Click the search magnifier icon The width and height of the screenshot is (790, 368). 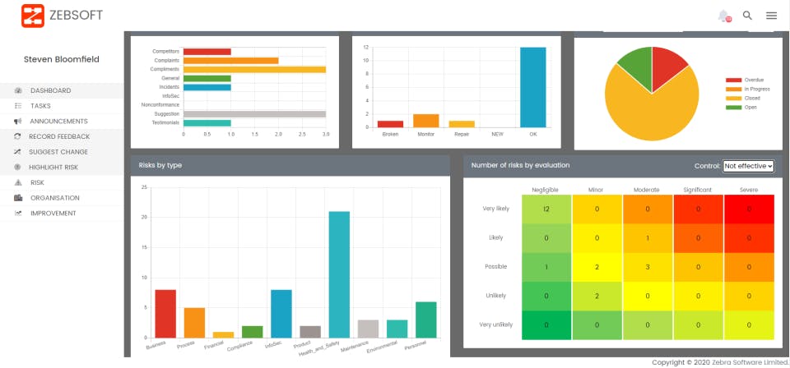click(748, 16)
